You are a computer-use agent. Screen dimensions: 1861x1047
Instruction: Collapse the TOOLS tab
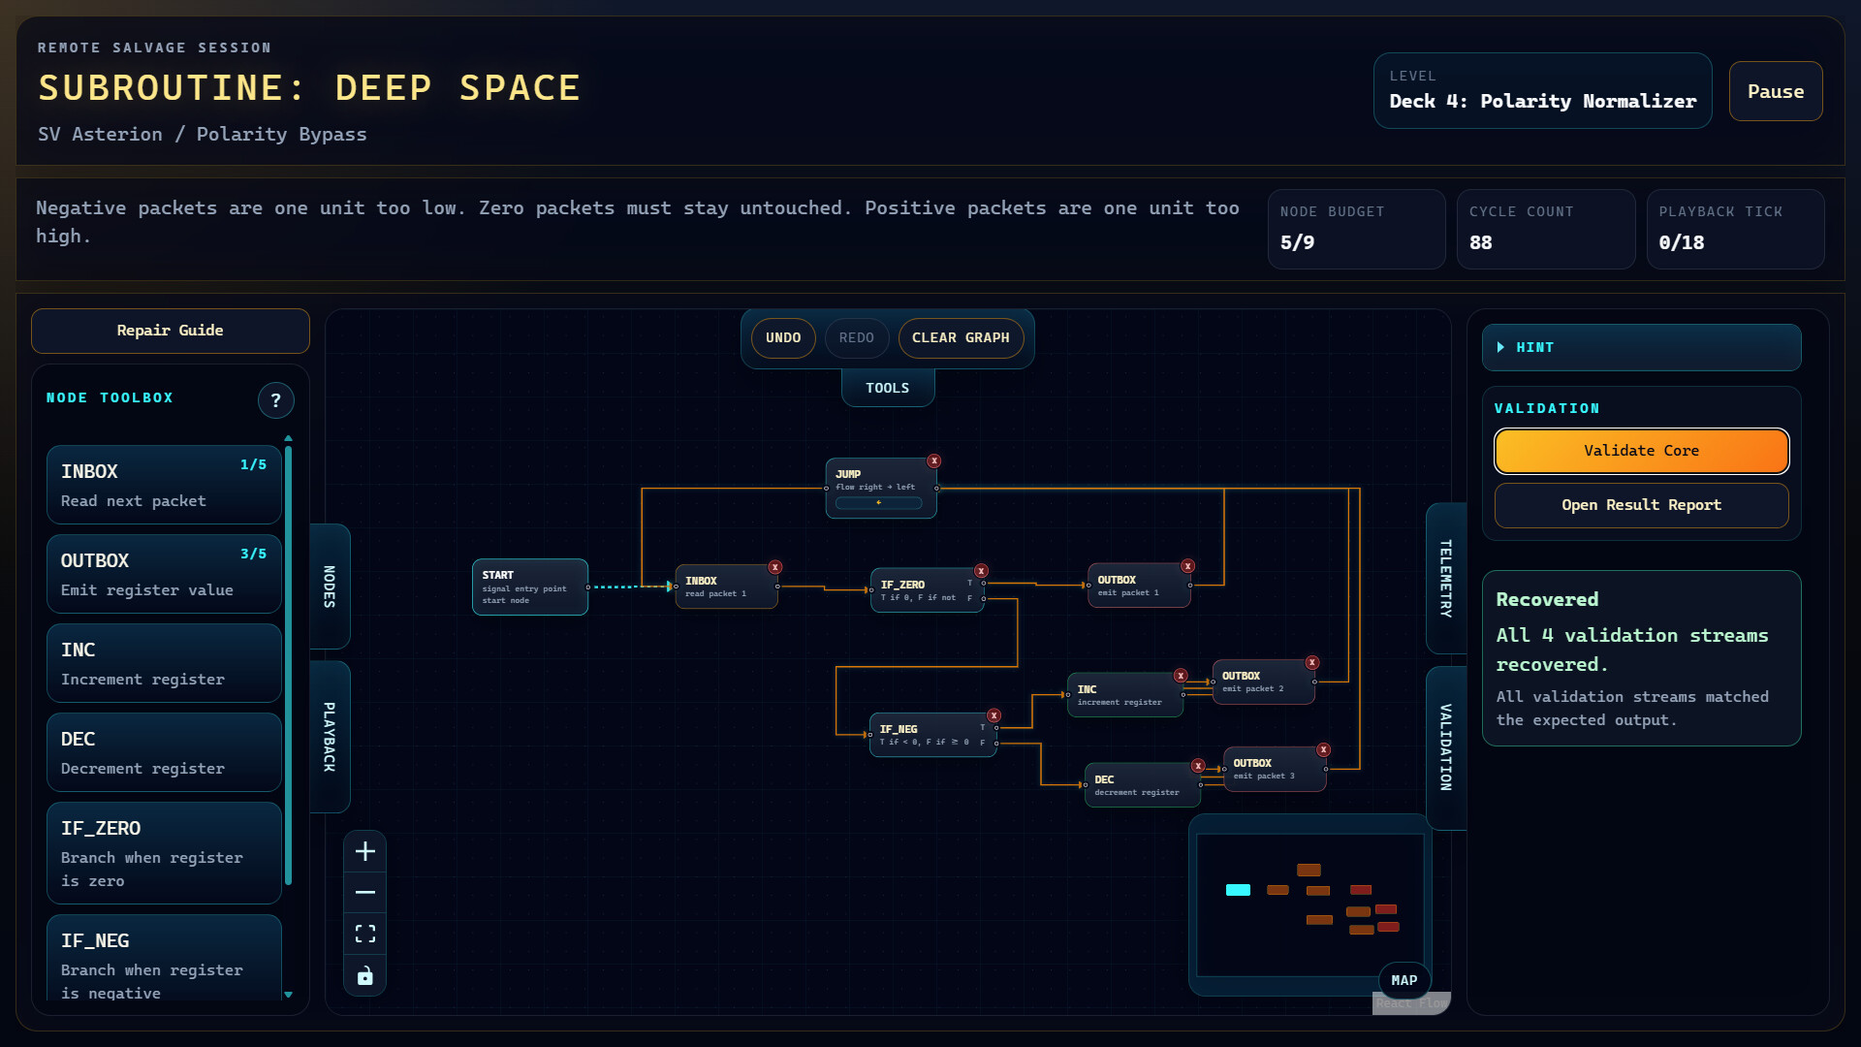click(888, 388)
